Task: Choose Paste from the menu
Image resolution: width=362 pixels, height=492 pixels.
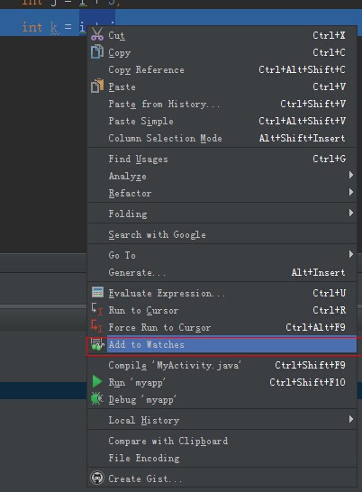Action: pyautogui.click(x=222, y=87)
